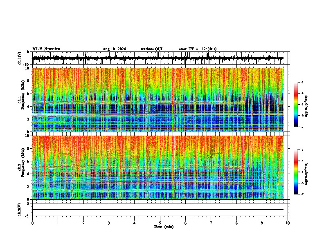The image size is (324, 250).
Task: Click the '7' tick on time axis
Action: point(211,223)
